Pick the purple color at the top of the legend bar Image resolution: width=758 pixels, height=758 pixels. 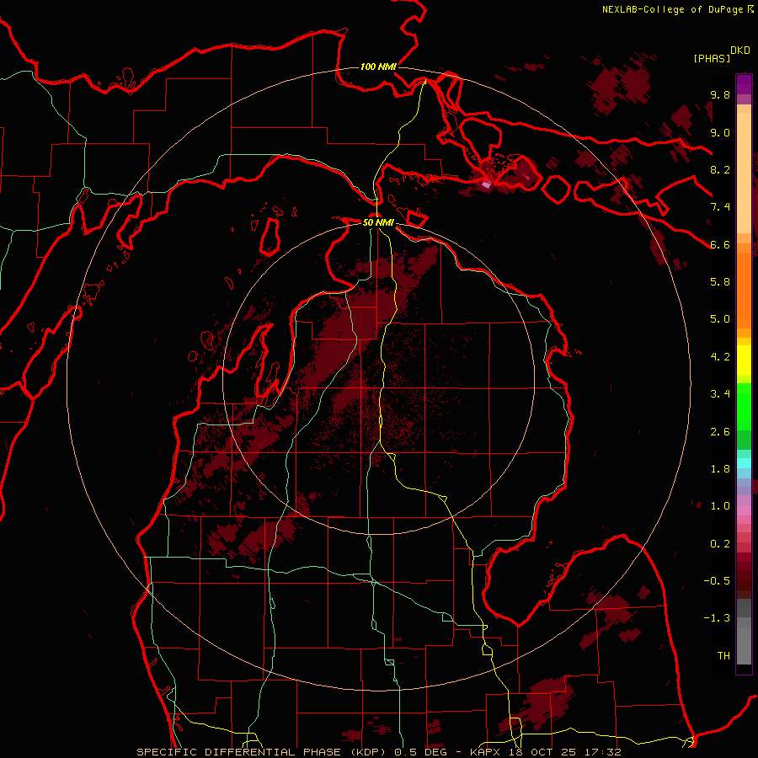pyautogui.click(x=744, y=84)
